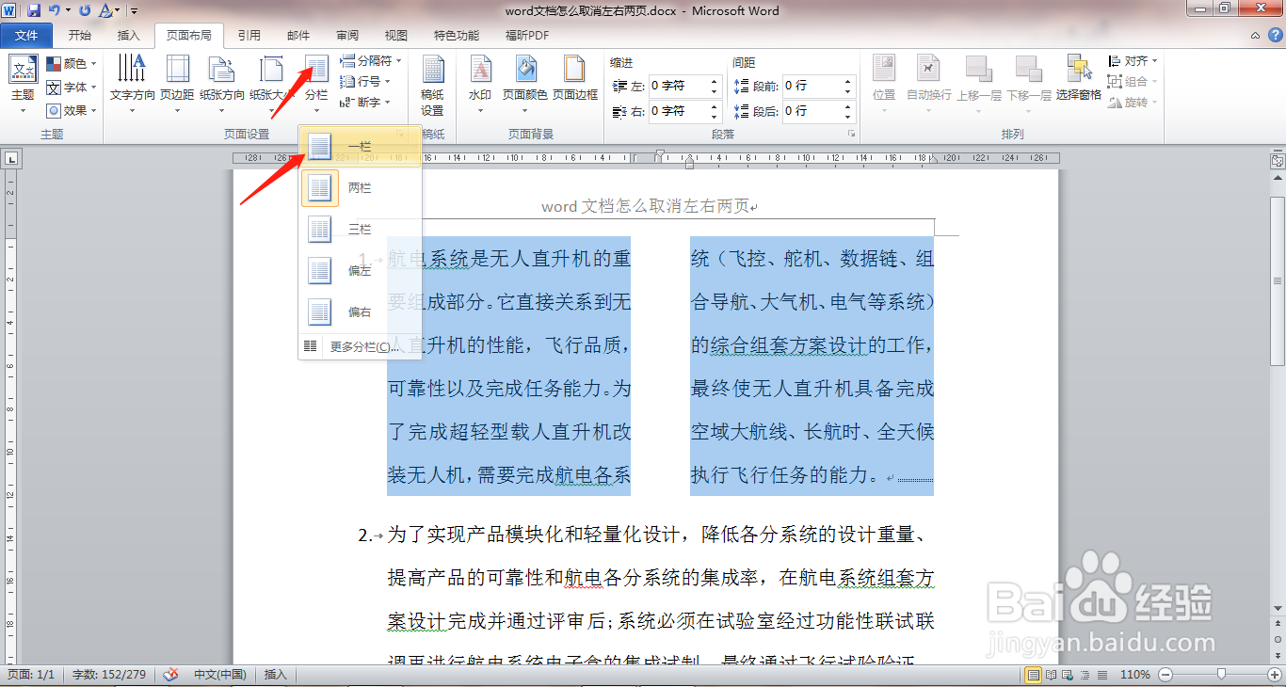Open the 分隔符 breaks dropdown
Image resolution: width=1286 pixels, height=687 pixels.
coord(370,60)
